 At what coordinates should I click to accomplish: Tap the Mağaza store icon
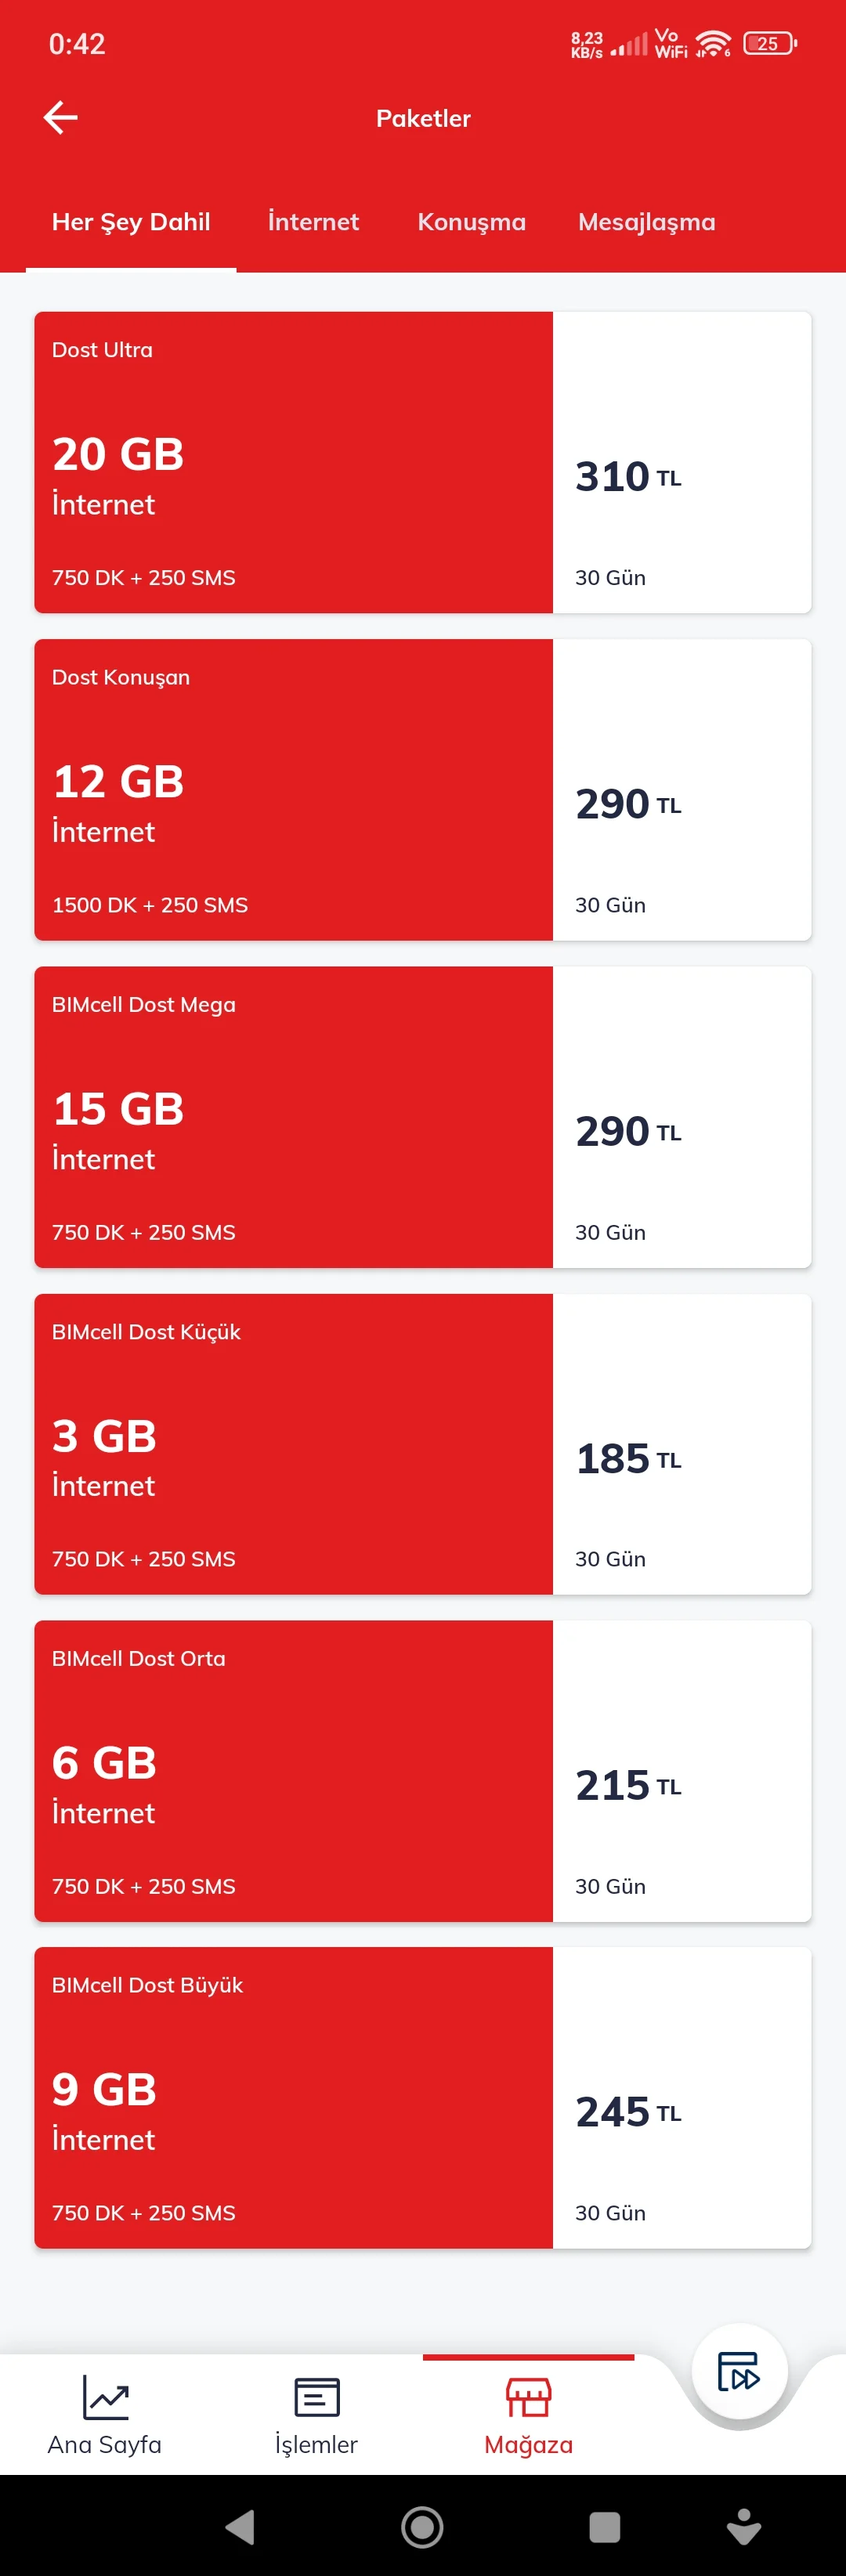pos(528,2397)
